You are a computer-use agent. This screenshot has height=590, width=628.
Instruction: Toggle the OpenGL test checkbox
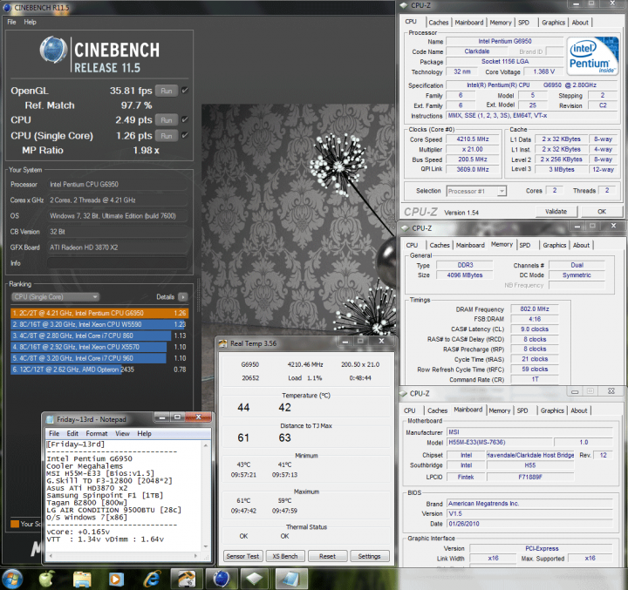click(x=185, y=91)
